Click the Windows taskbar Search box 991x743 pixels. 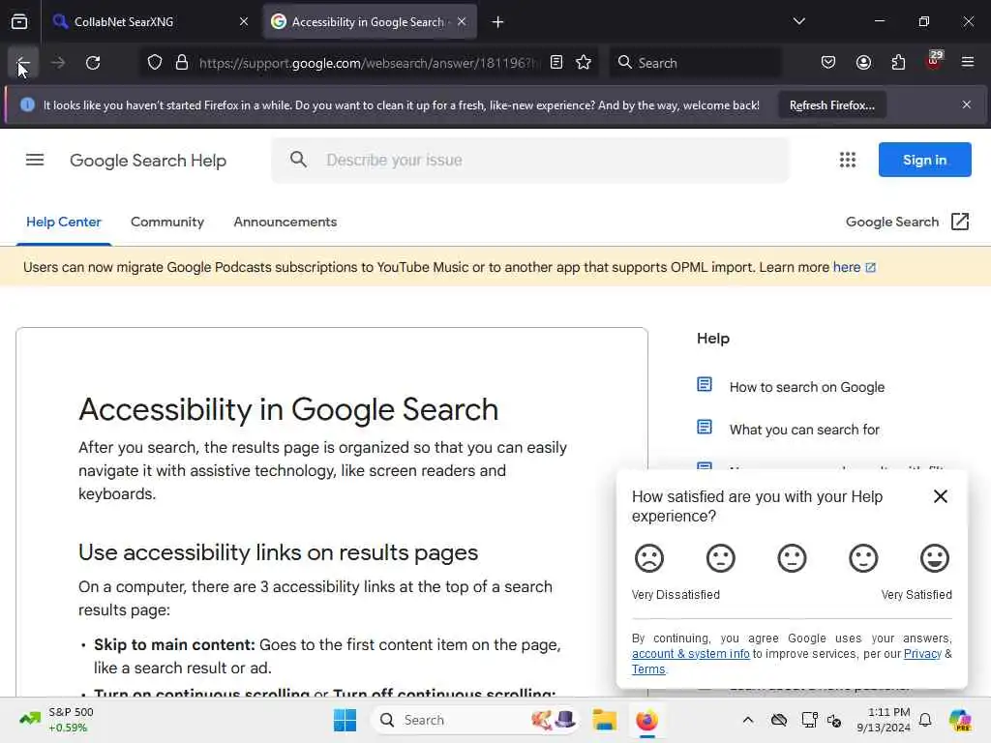(x=476, y=720)
